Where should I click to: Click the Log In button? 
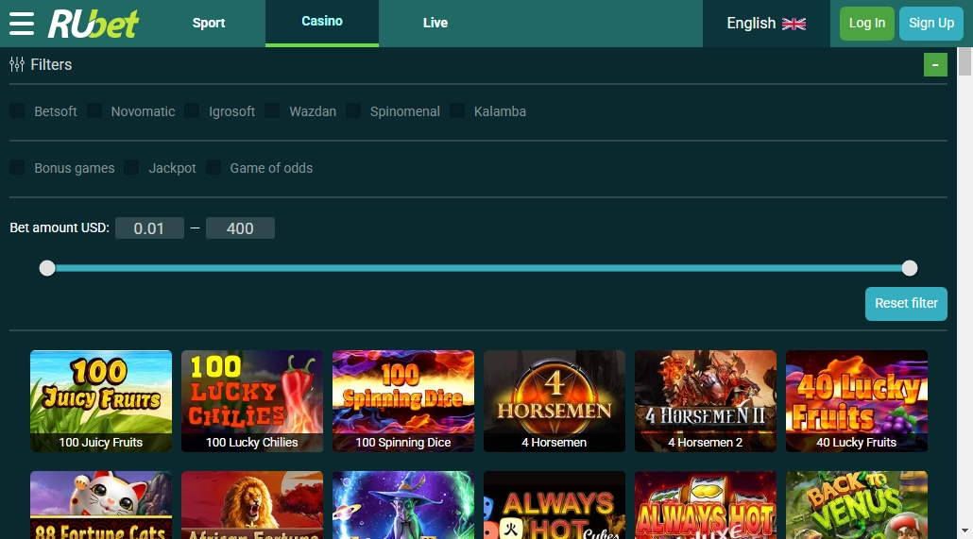867,24
